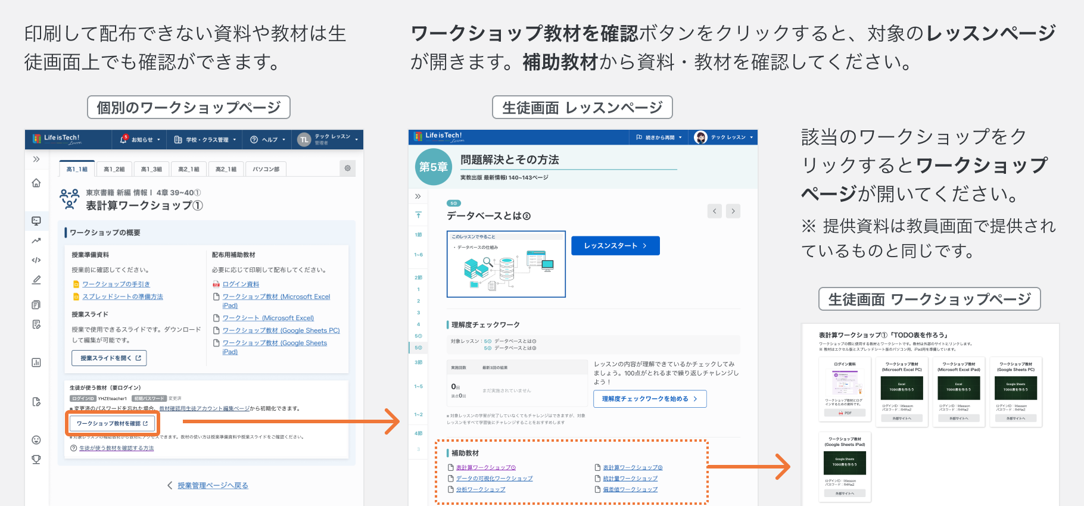Click the scroll-to-top arrow icon in lesson sidebar

[x=419, y=215]
